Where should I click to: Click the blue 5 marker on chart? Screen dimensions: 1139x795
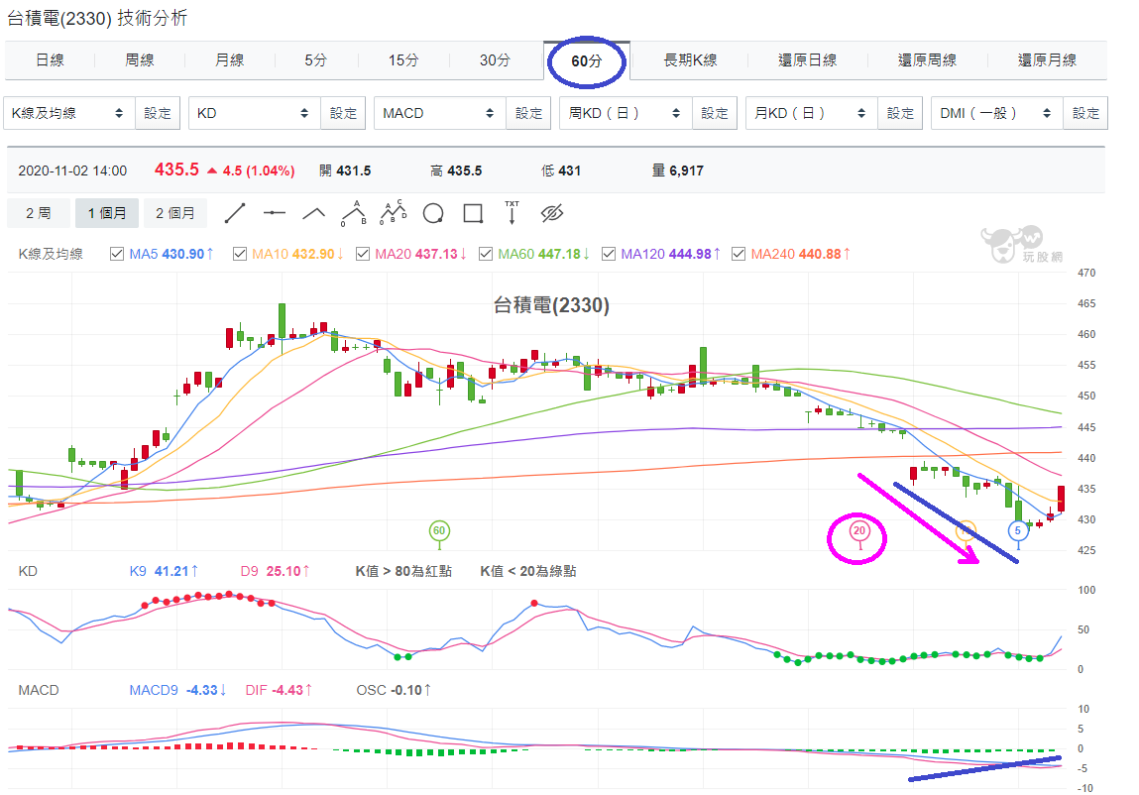1017,531
